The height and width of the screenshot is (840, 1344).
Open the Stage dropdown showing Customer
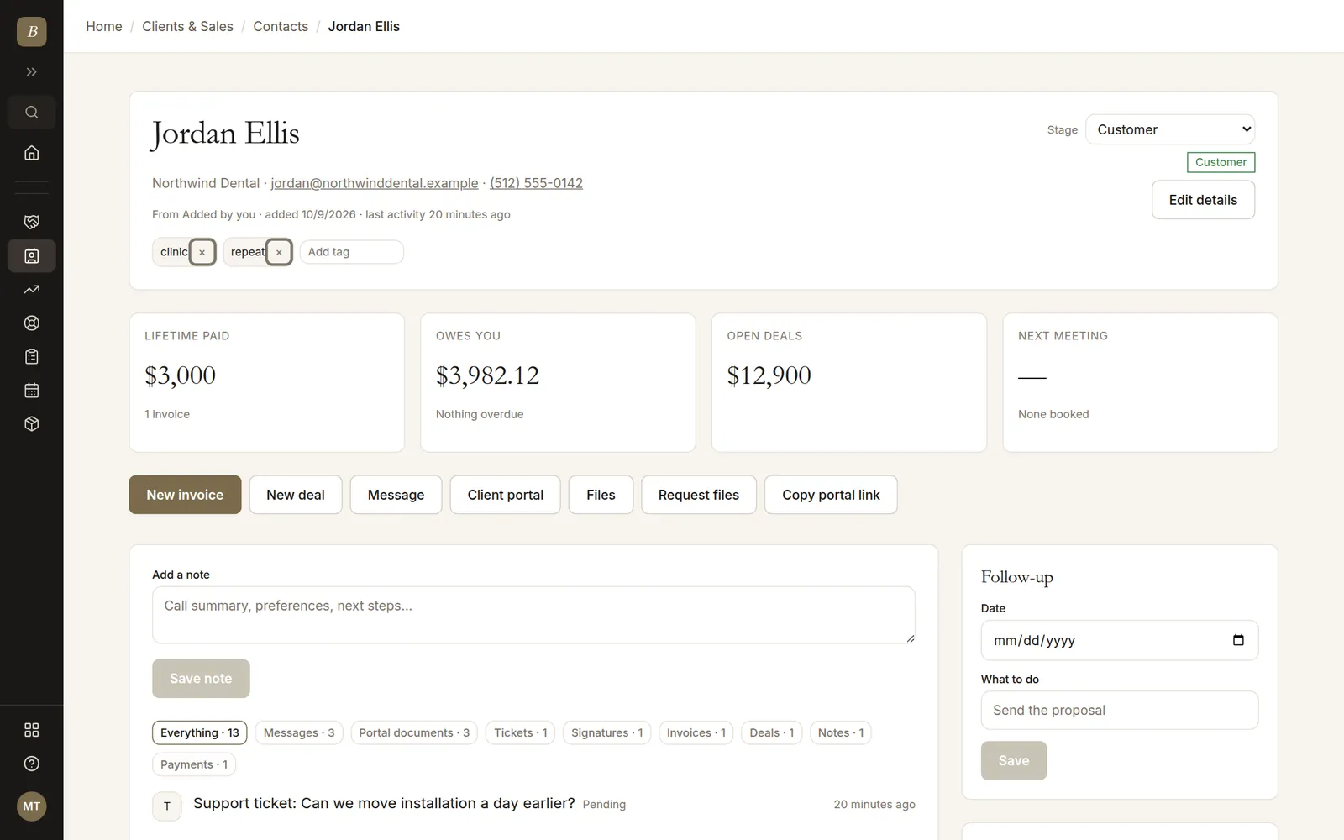pos(1170,129)
